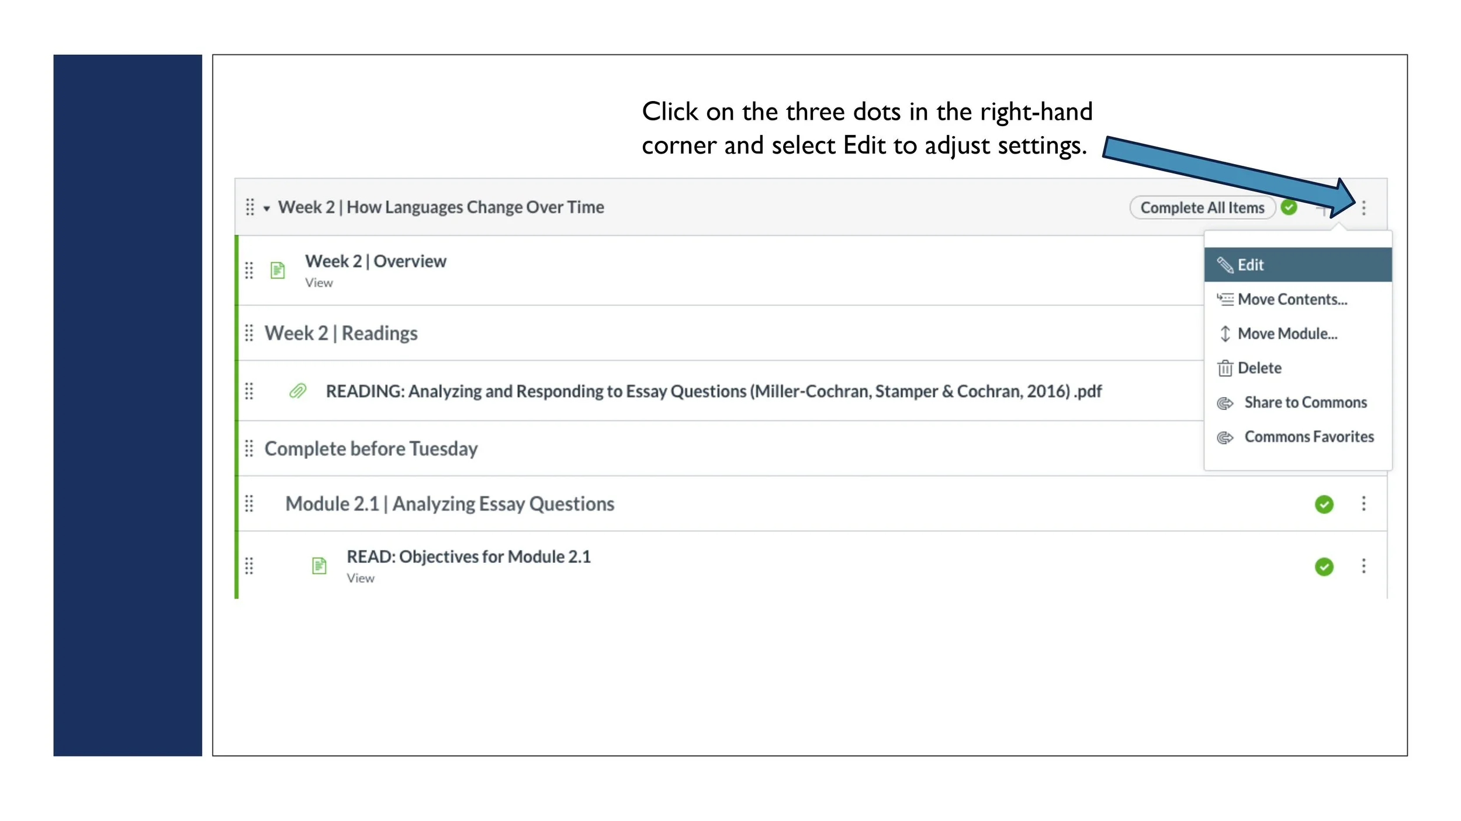The image size is (1461, 821).
Task: Click the Complete All Items pill
Action: pos(1202,207)
